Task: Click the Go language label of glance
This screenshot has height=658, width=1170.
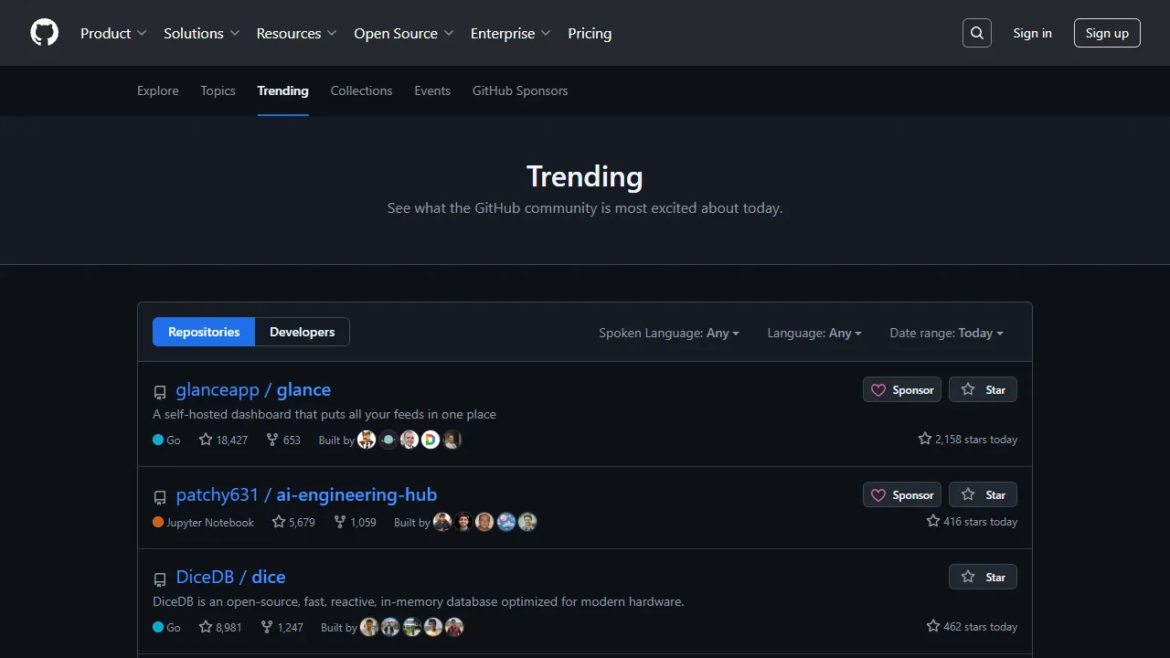Action: [x=174, y=440]
